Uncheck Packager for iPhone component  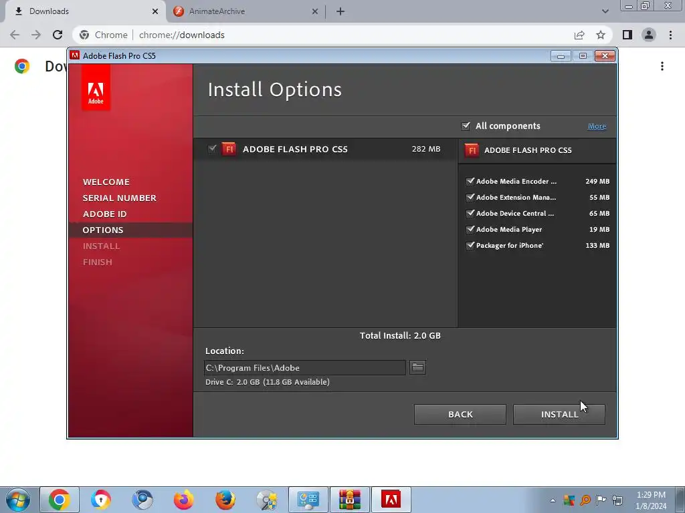(x=470, y=246)
